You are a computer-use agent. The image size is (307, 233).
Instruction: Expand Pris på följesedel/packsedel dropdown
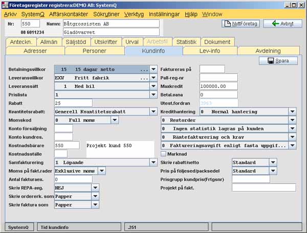tap(273, 171)
